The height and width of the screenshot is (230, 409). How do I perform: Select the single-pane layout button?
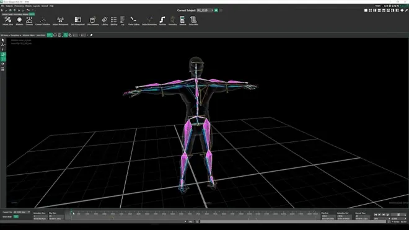366,10
